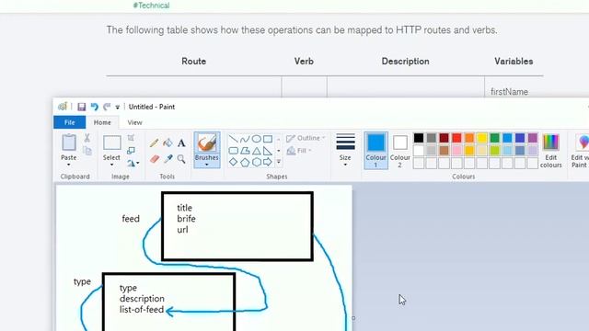The width and height of the screenshot is (589, 331).
Task: Click the Undo arrow in Paint title bar
Action: (94, 107)
